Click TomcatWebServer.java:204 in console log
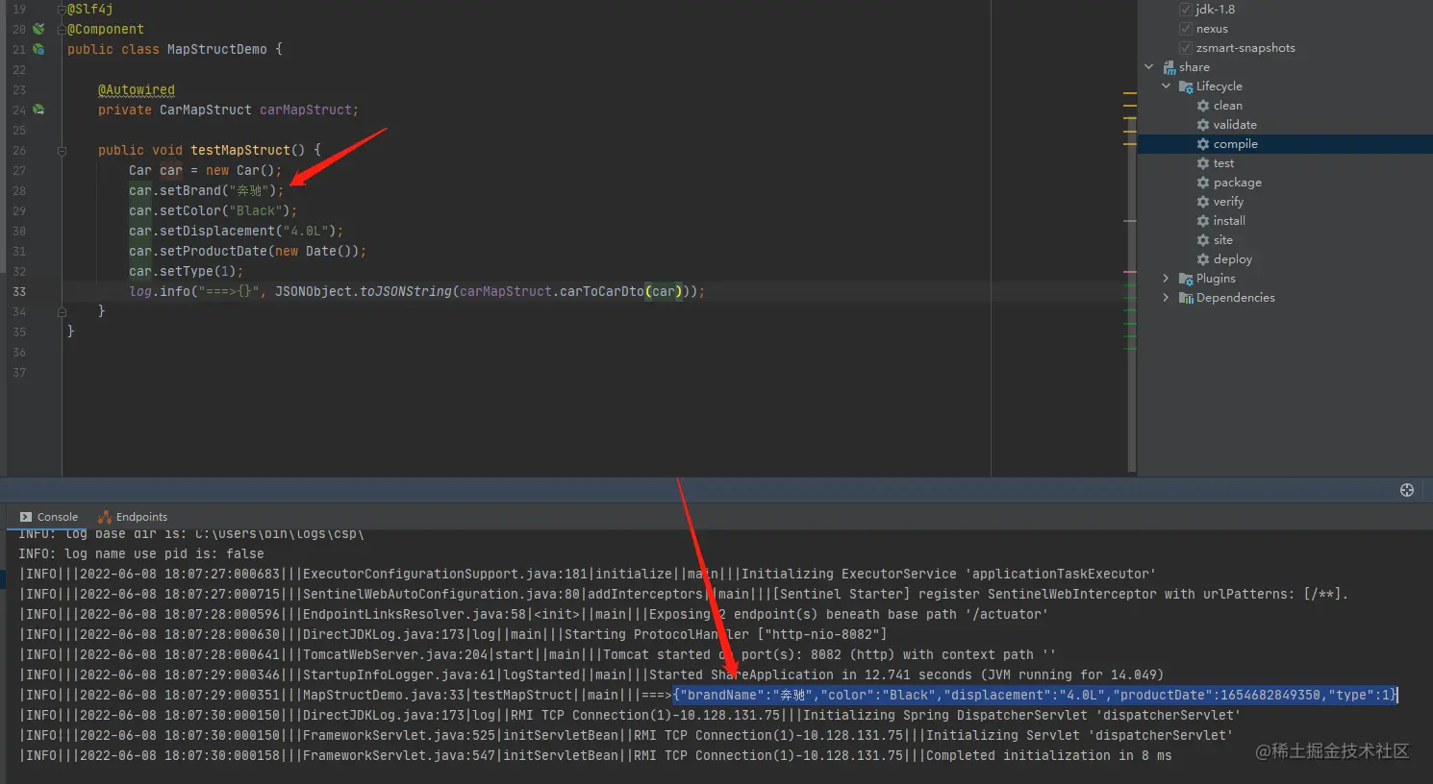1433x784 pixels. (395, 654)
